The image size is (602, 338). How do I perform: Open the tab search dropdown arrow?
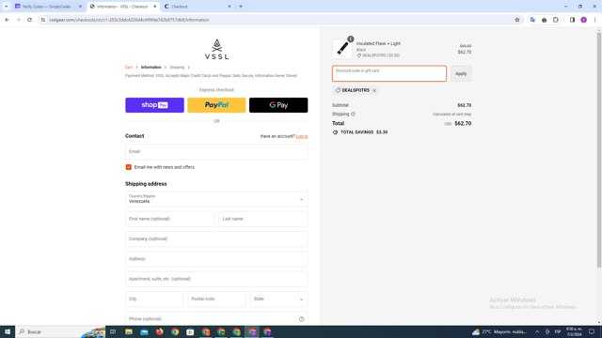[x=7, y=7]
